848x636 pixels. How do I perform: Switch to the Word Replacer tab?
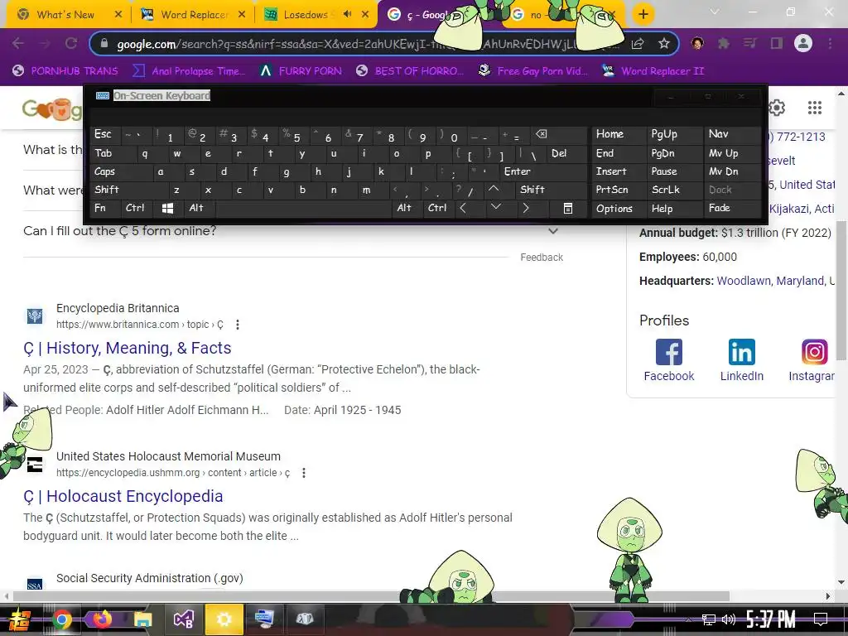click(x=193, y=15)
